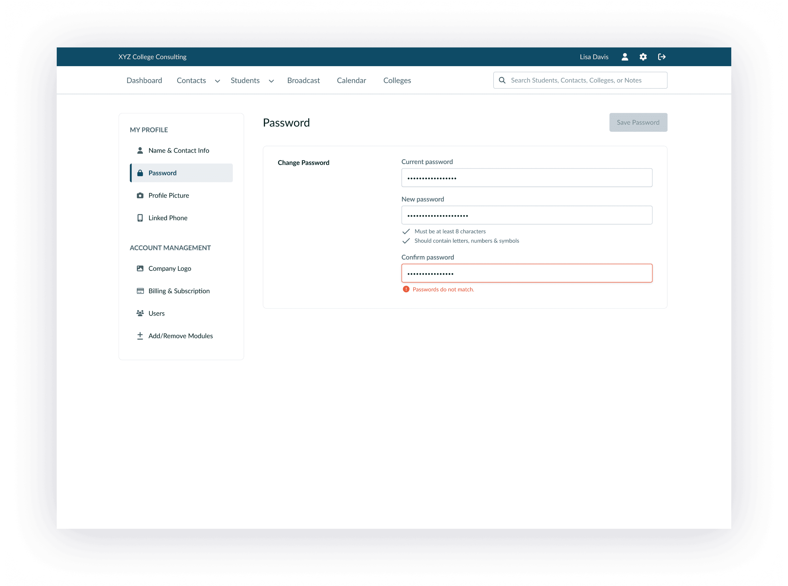The width and height of the screenshot is (788, 586).
Task: Click the lock icon beside Password
Action: pos(140,173)
